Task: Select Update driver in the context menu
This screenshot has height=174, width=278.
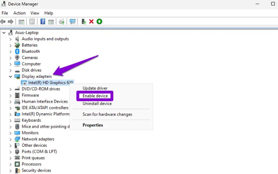Action: (x=95, y=88)
